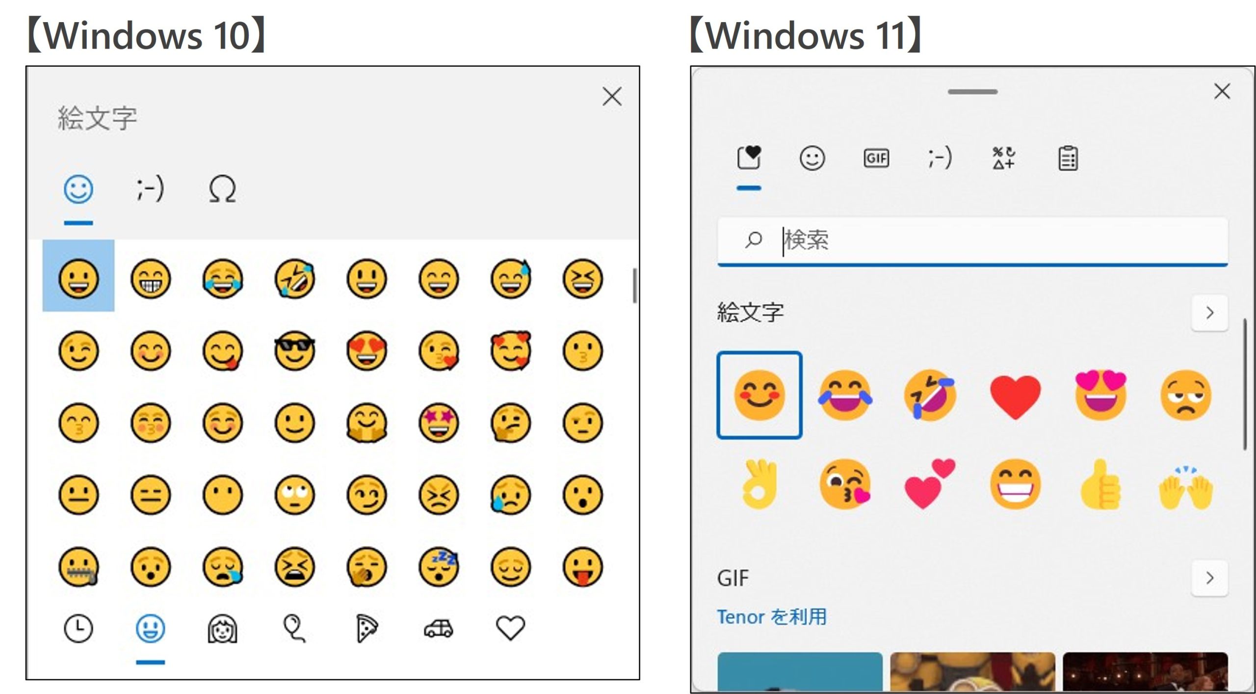1256x694 pixels.
Task: Insert the eye-rolling face emoji
Action: click(x=294, y=495)
